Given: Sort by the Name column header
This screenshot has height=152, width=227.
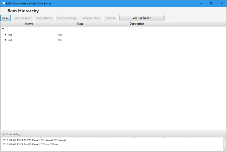Looking at the screenshot, I should (29, 24).
